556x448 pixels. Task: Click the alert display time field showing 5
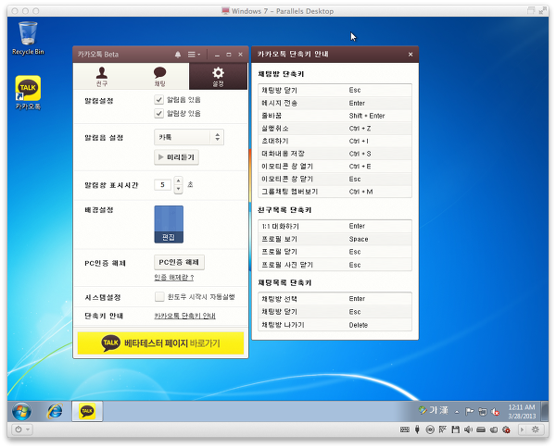coord(163,184)
